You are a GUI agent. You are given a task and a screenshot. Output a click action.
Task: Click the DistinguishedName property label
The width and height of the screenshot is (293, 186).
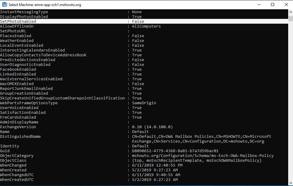coord(20,136)
